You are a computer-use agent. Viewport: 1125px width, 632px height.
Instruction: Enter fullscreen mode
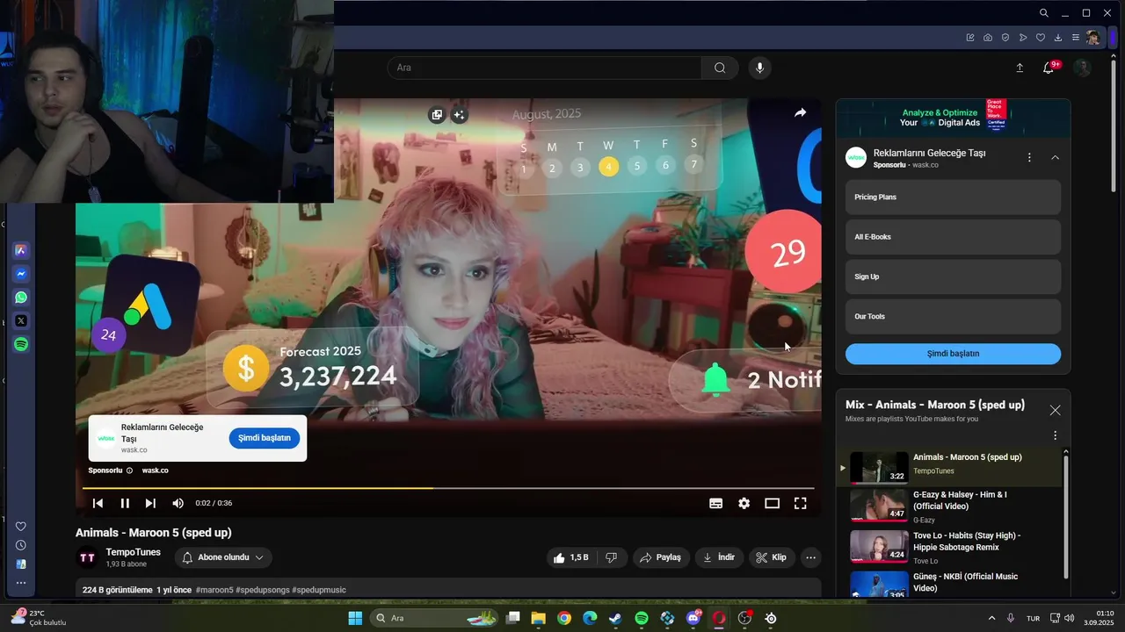point(801,503)
